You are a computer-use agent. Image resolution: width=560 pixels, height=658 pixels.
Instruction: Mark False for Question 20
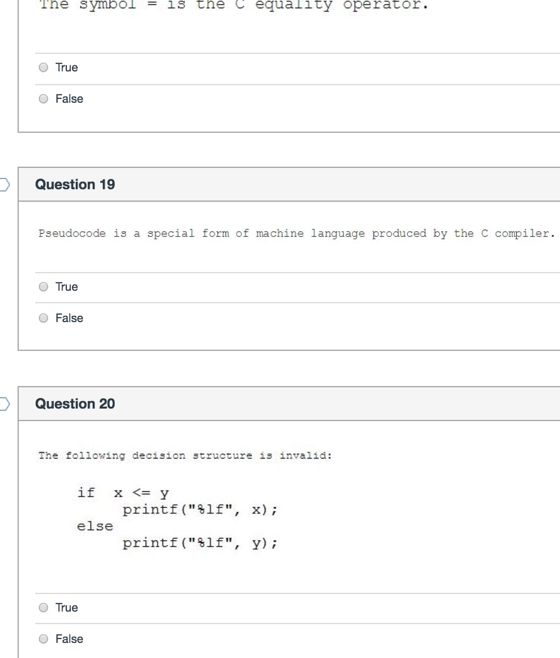(x=43, y=639)
